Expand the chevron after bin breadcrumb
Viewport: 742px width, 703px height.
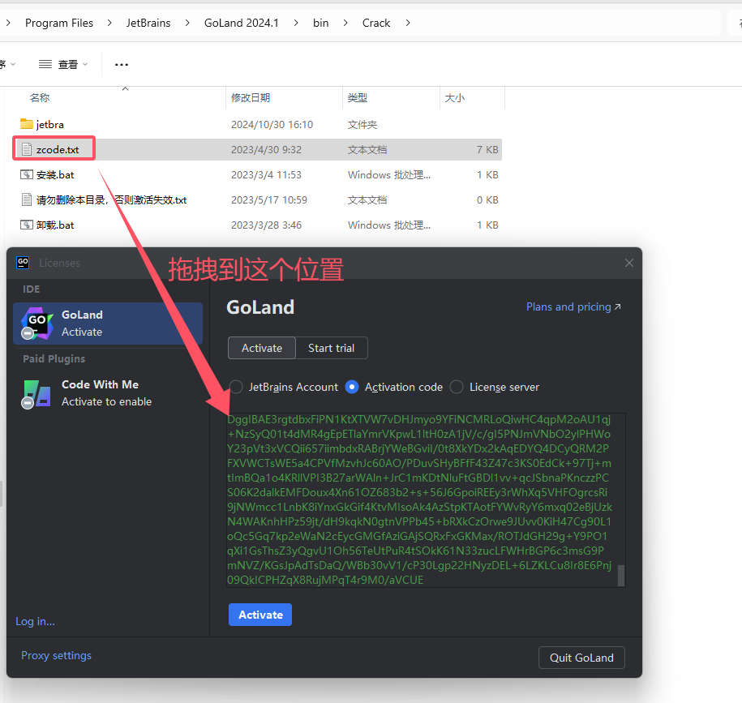point(345,23)
